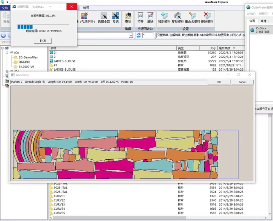Click the AccuNest window title icon
Image resolution: width=273 pixels, height=221 pixels.
tap(13, 75)
